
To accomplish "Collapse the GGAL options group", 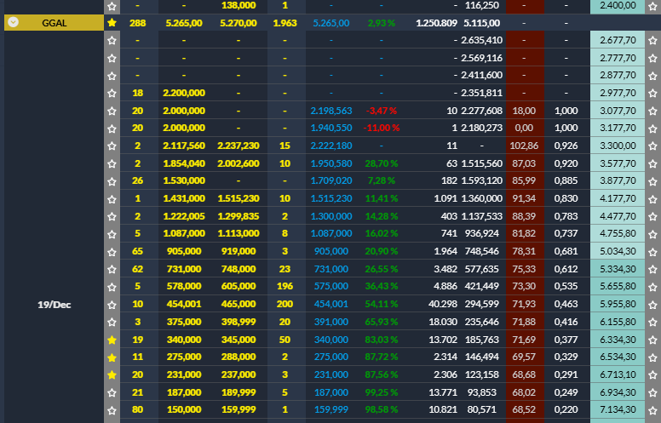I will pyautogui.click(x=13, y=22).
